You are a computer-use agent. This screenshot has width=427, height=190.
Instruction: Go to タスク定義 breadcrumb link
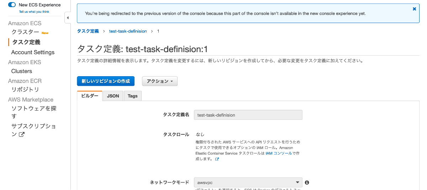pos(88,31)
